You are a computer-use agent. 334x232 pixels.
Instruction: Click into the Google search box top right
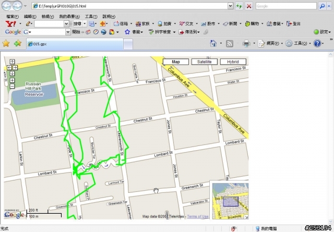point(286,6)
